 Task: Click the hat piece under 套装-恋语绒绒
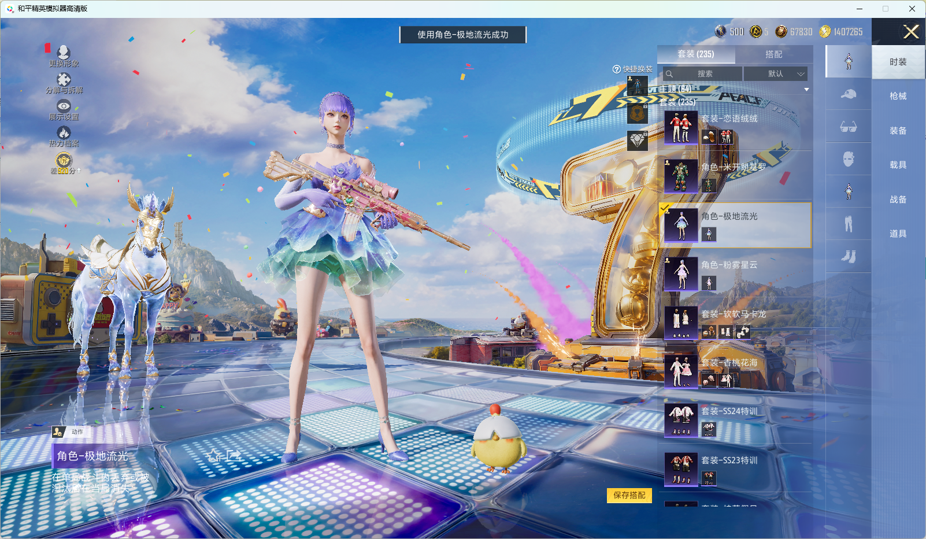pos(709,137)
